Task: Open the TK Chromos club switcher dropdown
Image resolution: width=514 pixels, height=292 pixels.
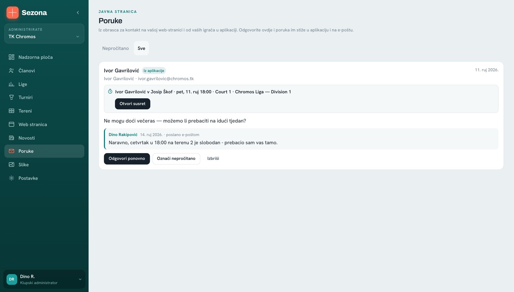Action: 44,33
